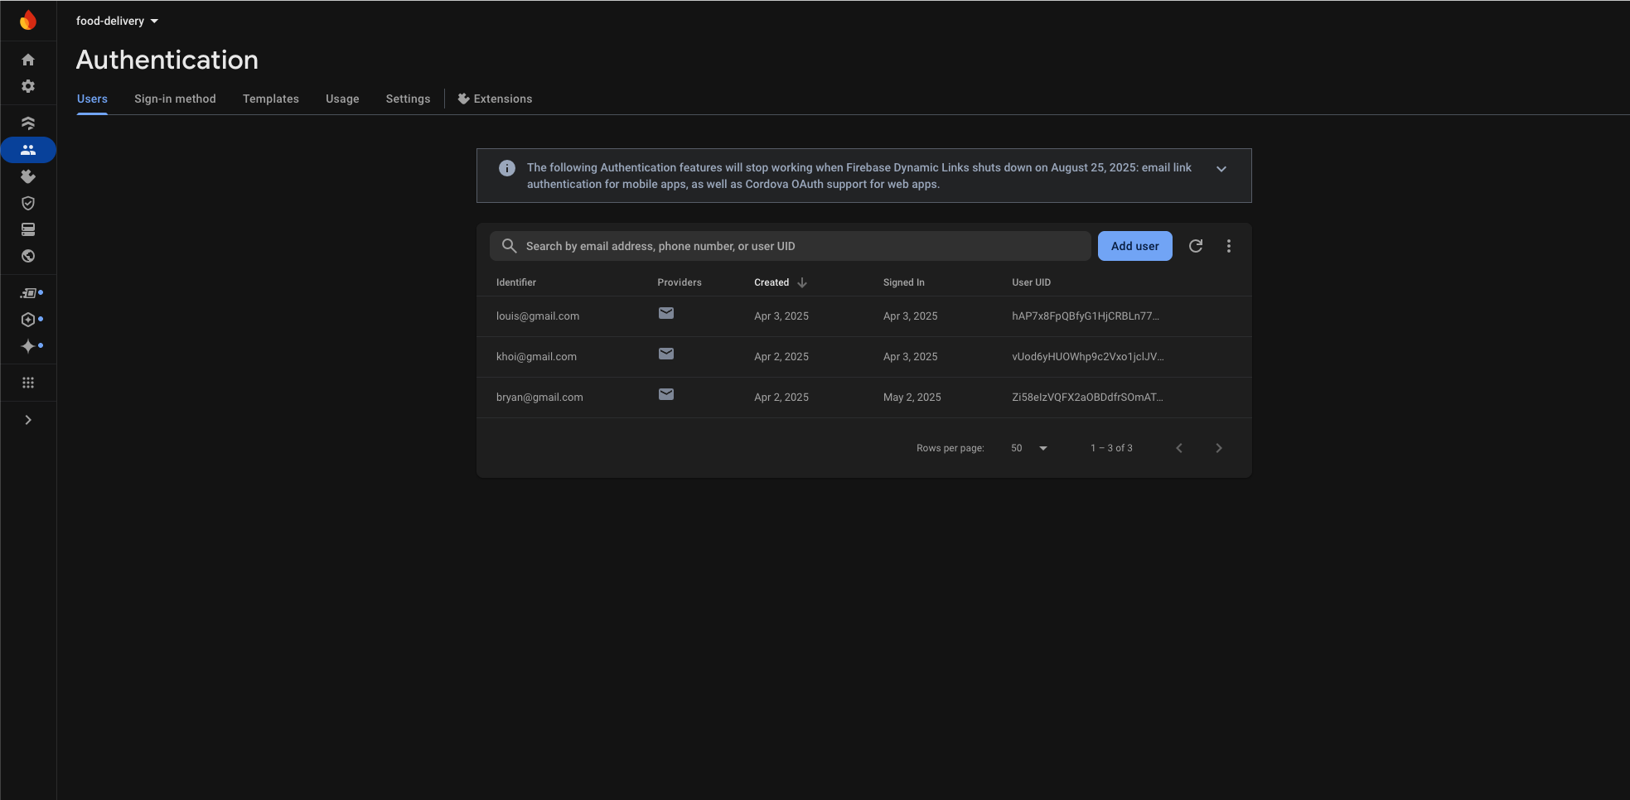Switch to the Sign-in method tab
1630x800 pixels.
point(175,99)
